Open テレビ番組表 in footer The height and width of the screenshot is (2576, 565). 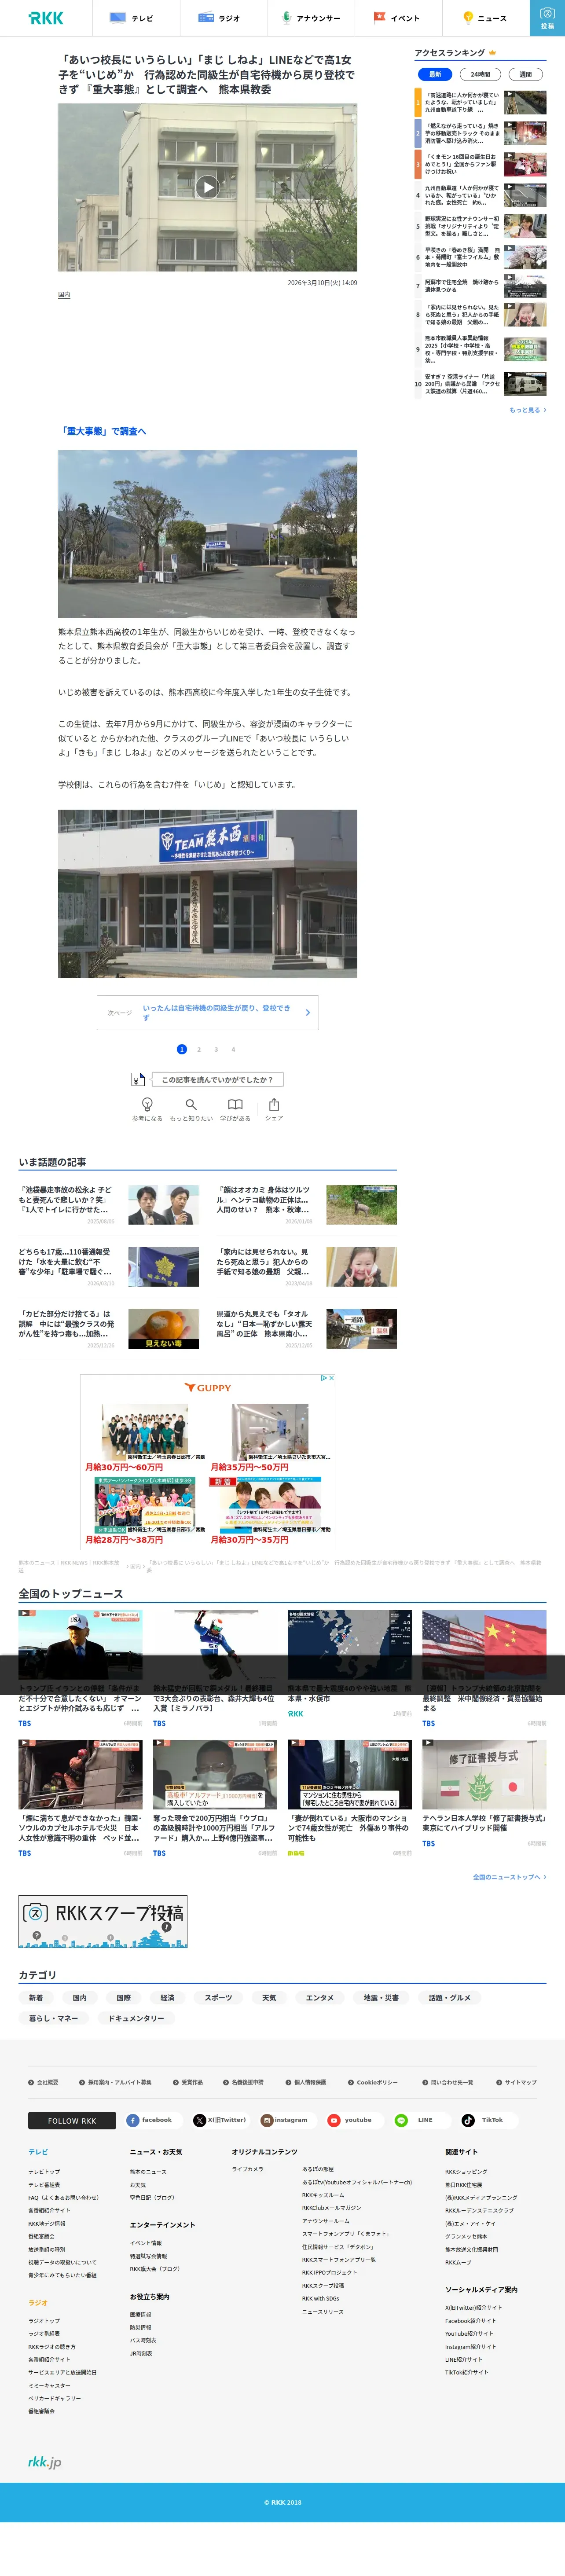44,2185
